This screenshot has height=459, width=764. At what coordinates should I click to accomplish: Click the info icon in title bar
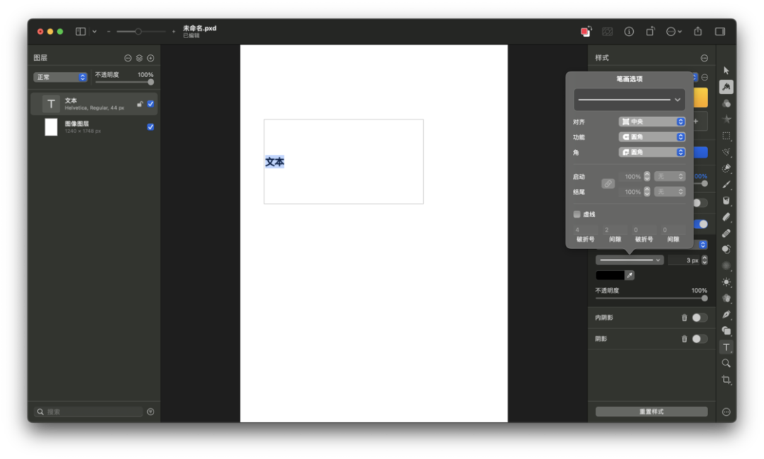(x=629, y=32)
